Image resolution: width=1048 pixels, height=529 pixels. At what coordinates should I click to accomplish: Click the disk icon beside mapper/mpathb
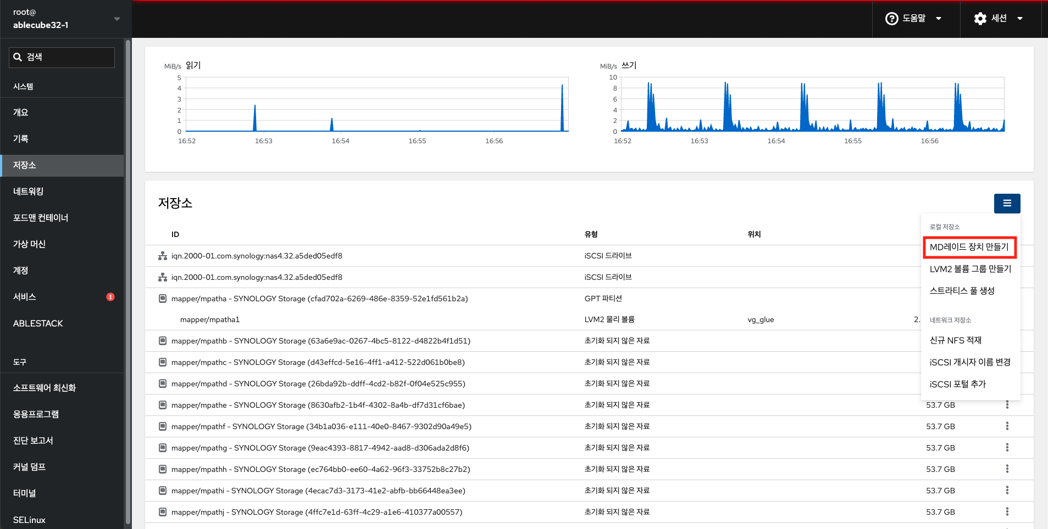(x=163, y=341)
